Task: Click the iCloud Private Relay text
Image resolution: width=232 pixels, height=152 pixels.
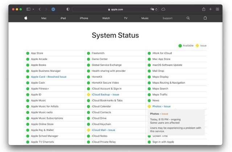Action: tap(104, 142)
